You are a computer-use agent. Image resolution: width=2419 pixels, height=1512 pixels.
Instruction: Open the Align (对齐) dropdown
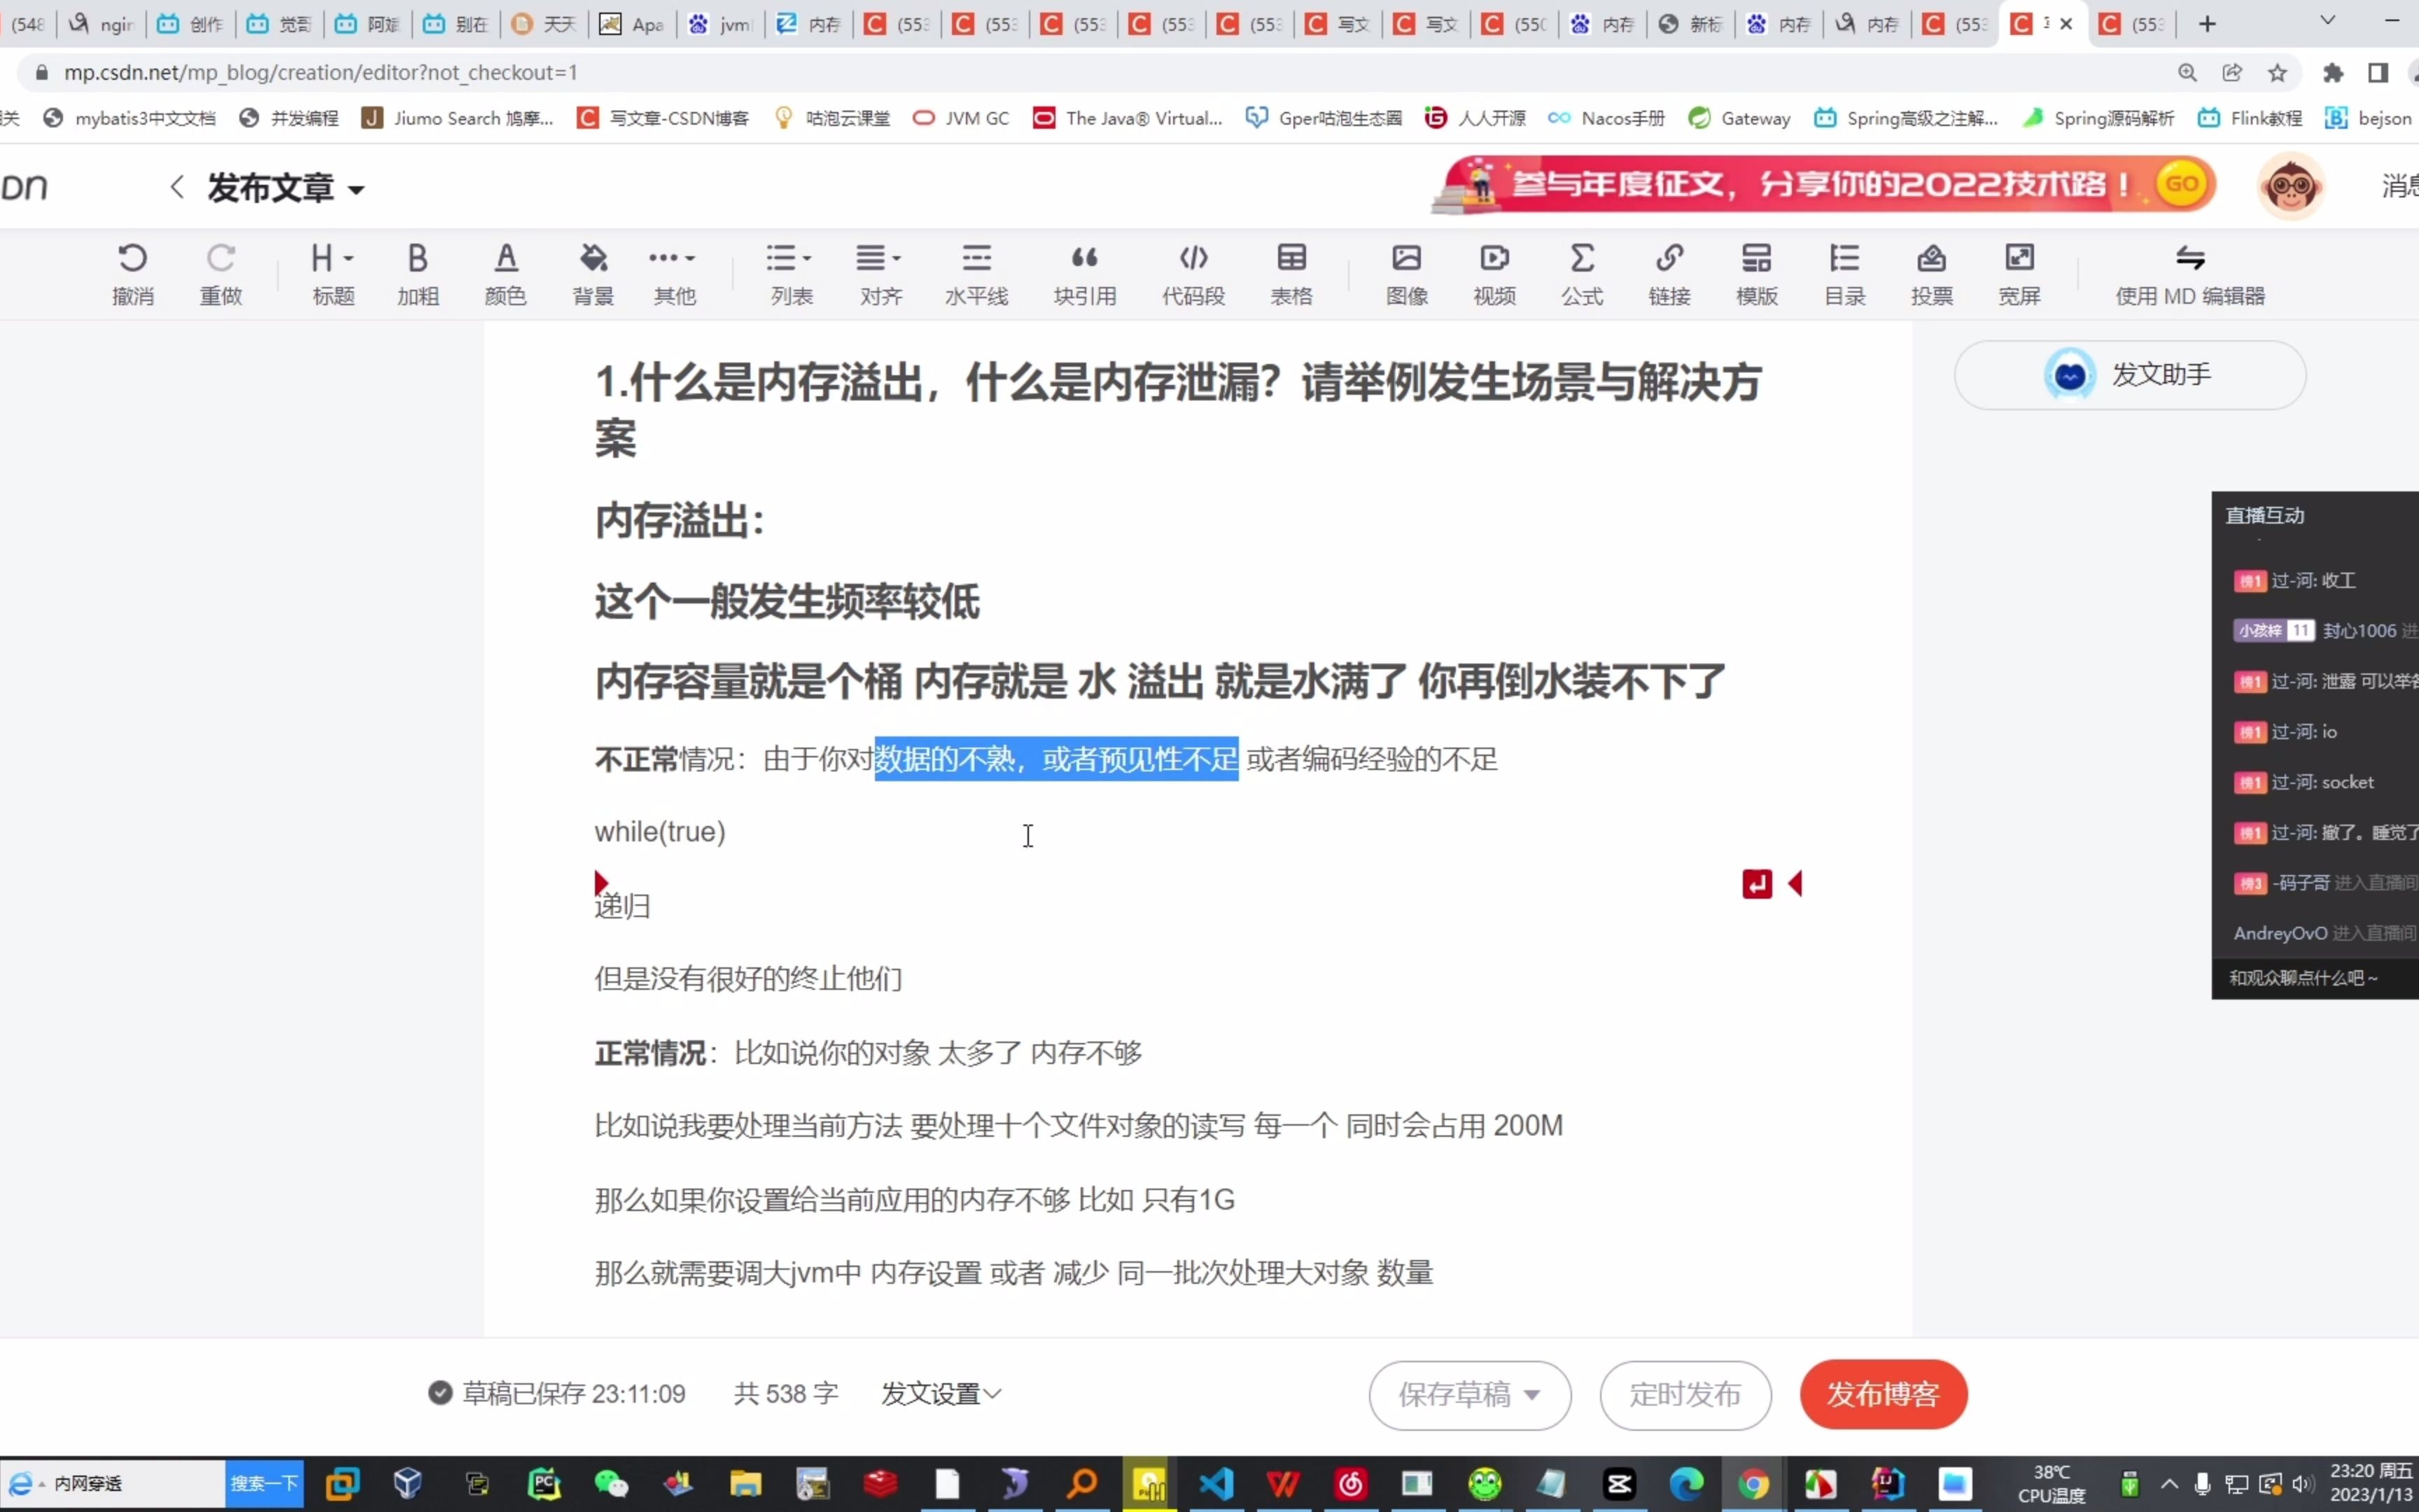(x=880, y=274)
